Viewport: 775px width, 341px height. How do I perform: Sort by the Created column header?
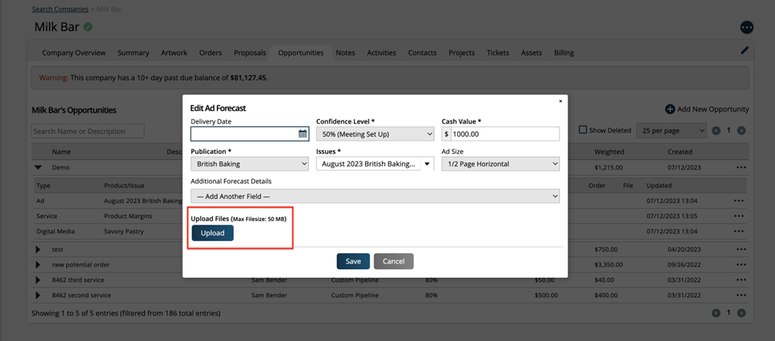680,152
